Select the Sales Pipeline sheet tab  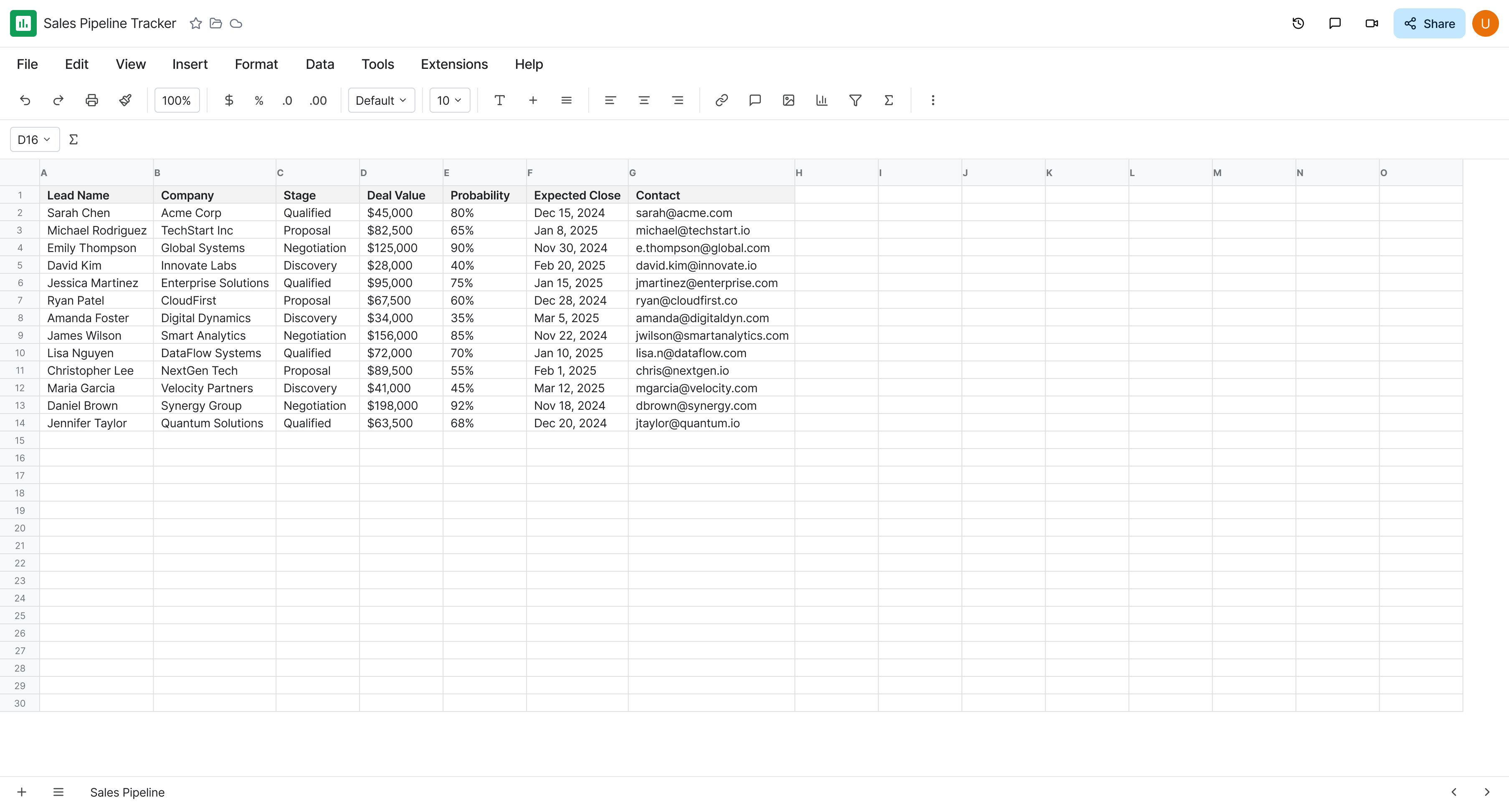[x=127, y=792]
